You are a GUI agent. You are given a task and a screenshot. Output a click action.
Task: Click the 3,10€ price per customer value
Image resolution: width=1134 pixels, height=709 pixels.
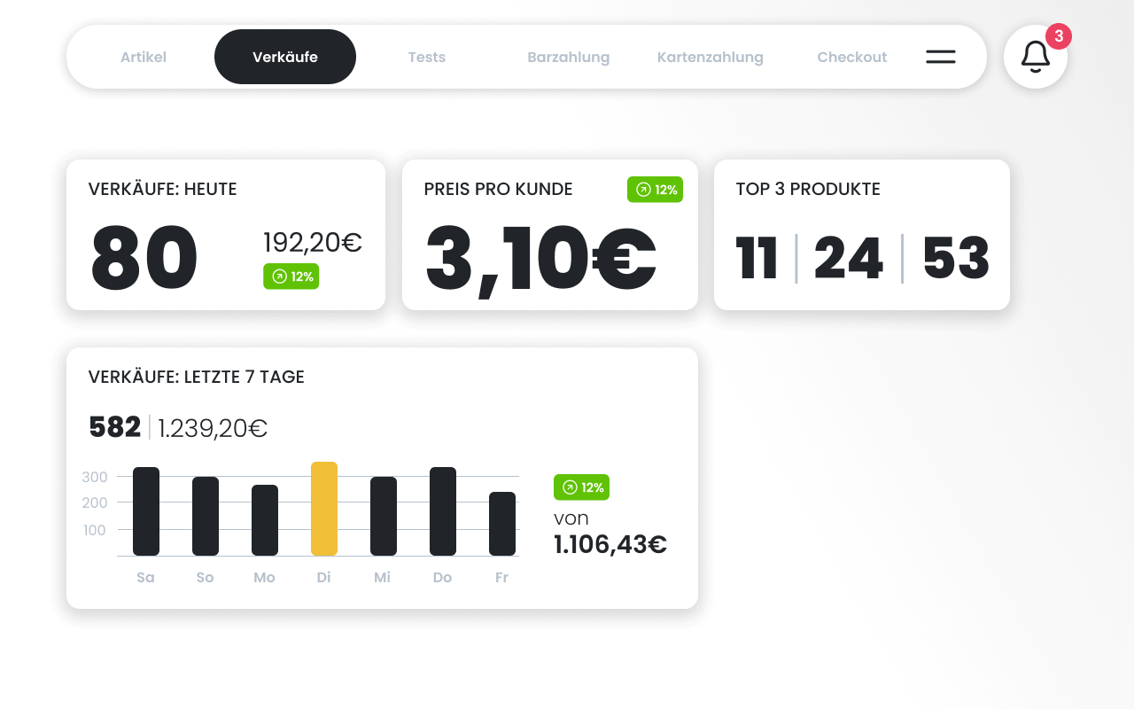pyautogui.click(x=540, y=259)
